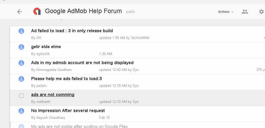
Task: Open topic 'Ad failed to load : 3'
Action: tap(72, 31)
